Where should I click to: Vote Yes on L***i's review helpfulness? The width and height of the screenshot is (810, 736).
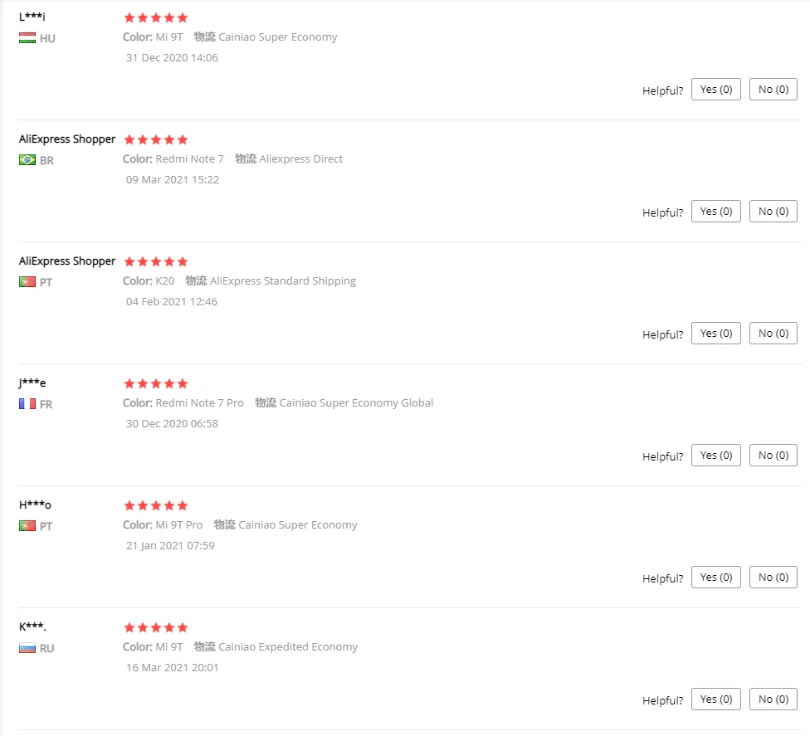716,90
